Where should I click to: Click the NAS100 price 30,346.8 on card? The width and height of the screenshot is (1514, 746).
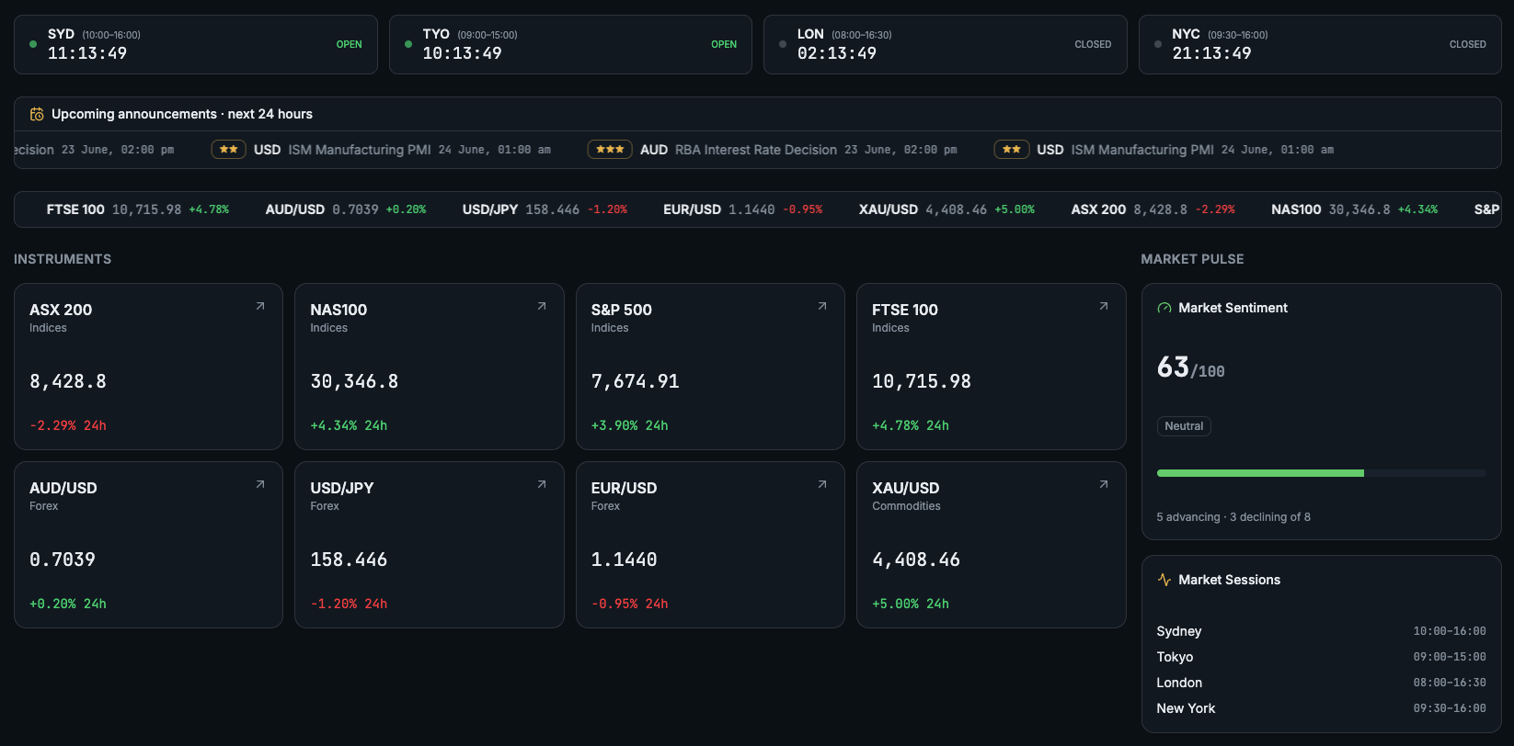(354, 381)
